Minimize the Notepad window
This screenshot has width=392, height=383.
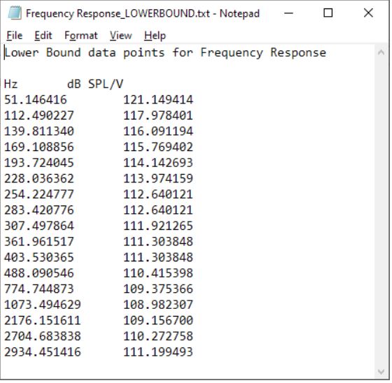point(288,13)
